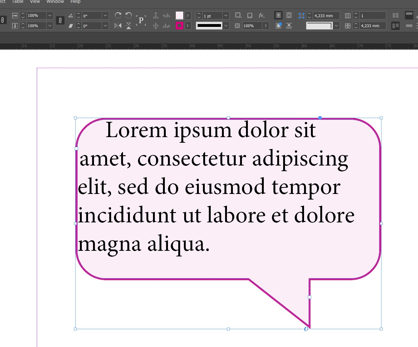Viewport: 418px width, 347px height.
Task: Open the fx effects menu
Action: [x=262, y=15]
